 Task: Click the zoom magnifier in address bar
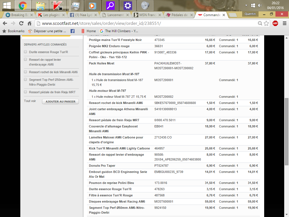tap(260, 23)
